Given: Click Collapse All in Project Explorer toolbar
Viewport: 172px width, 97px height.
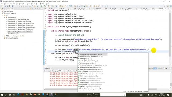Looking at the screenshot, I should [28, 9].
